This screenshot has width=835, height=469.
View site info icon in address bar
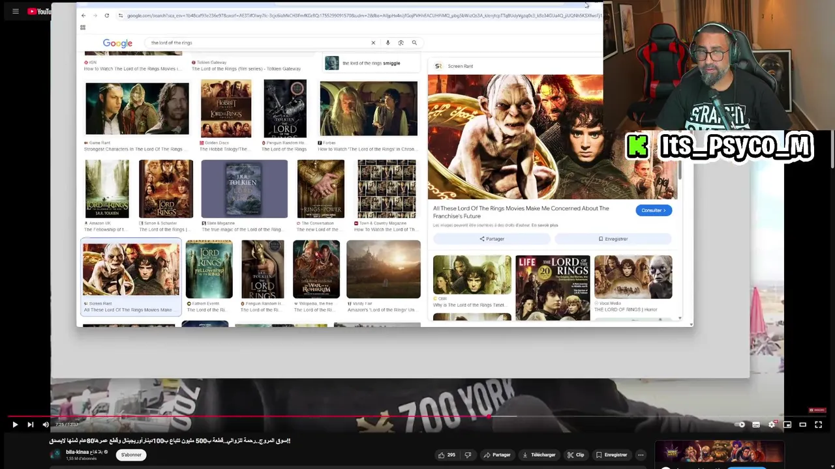121,16
